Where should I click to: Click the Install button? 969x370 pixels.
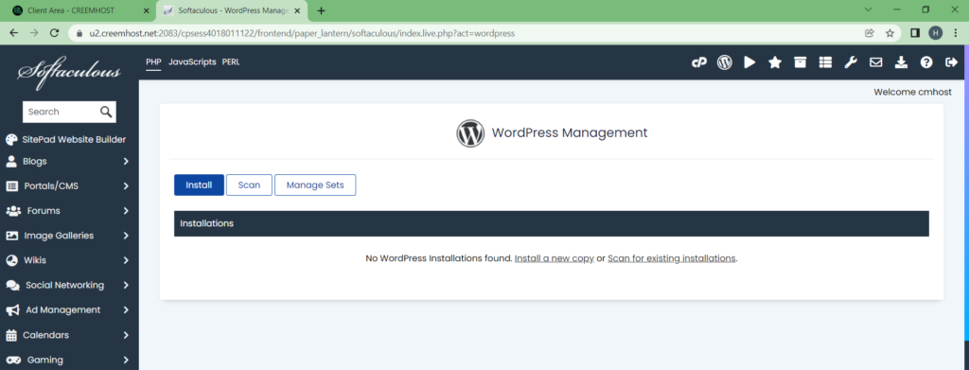coord(199,185)
